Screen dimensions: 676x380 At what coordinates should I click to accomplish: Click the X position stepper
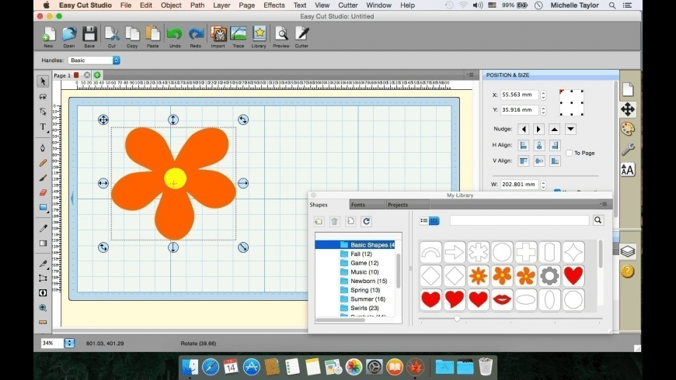click(x=543, y=95)
